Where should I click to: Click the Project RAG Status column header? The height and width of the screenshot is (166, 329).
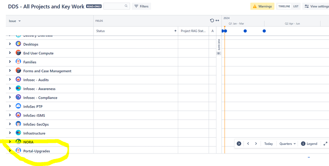pyautogui.click(x=193, y=31)
